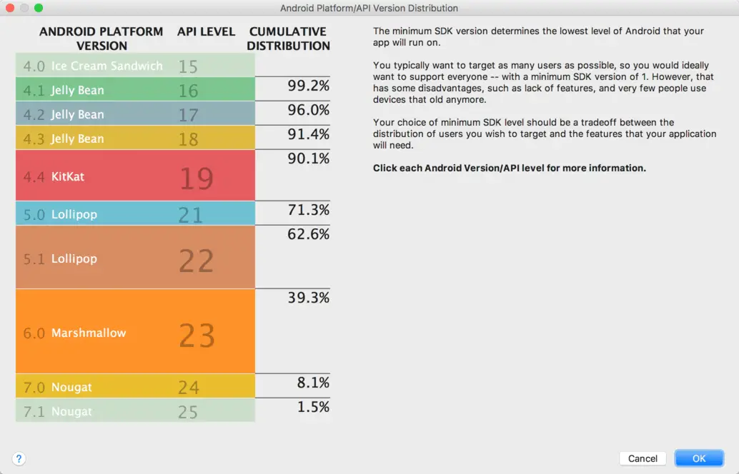Image resolution: width=739 pixels, height=474 pixels.
Task: Click the 4.3 Jelly Bean yellow bar
Action: point(135,138)
